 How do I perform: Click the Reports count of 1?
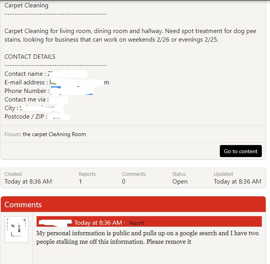[x=81, y=182]
